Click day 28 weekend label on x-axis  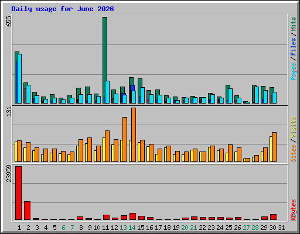coord(255,228)
